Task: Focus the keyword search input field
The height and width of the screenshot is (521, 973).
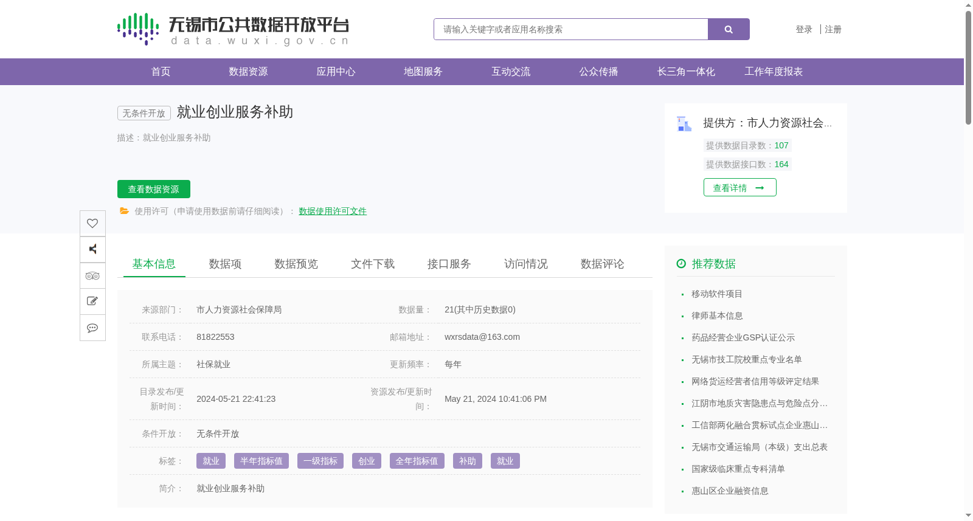Action: click(x=571, y=29)
